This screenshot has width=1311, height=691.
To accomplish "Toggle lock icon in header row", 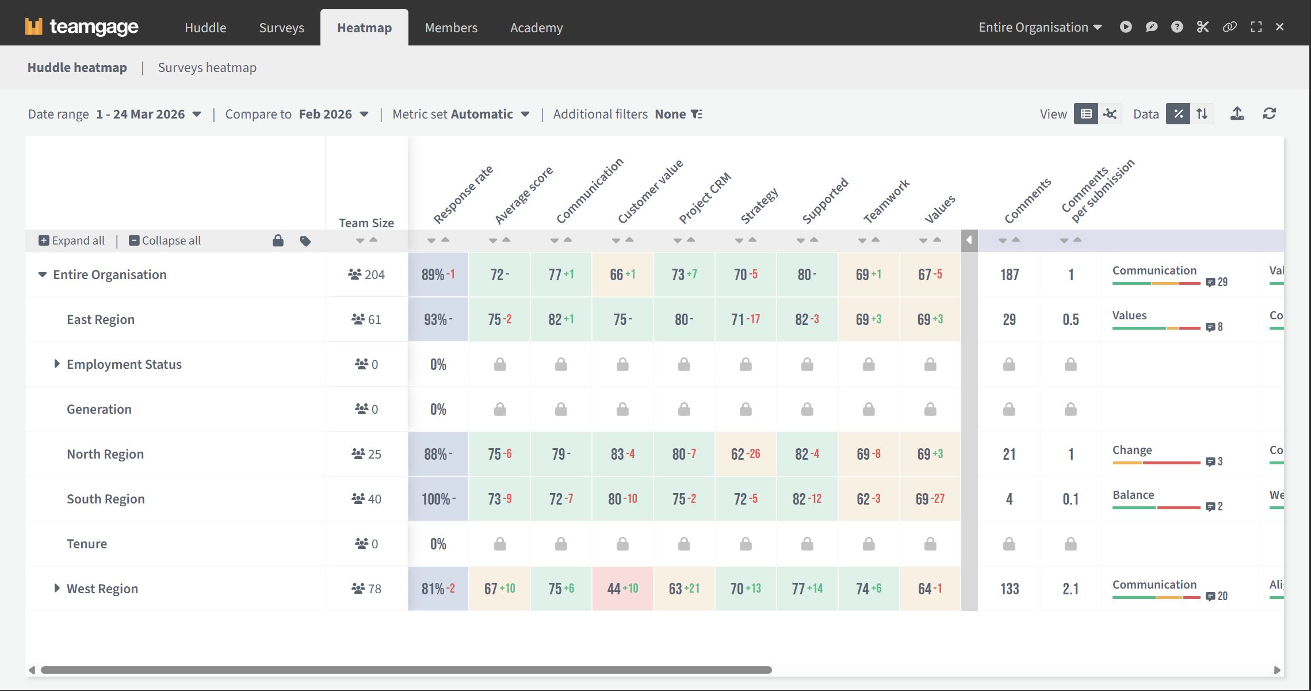I will [x=278, y=240].
